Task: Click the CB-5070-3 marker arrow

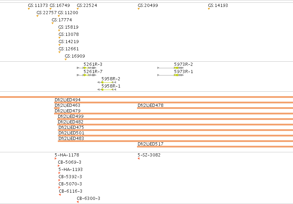Action: tap(60, 187)
